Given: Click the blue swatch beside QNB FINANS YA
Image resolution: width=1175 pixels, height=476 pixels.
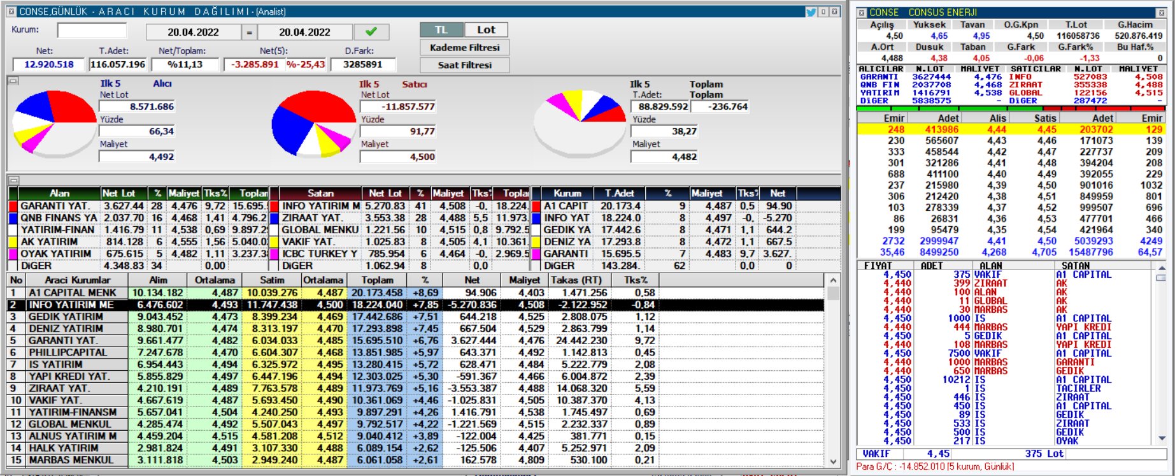Looking at the screenshot, I should pos(13,218).
